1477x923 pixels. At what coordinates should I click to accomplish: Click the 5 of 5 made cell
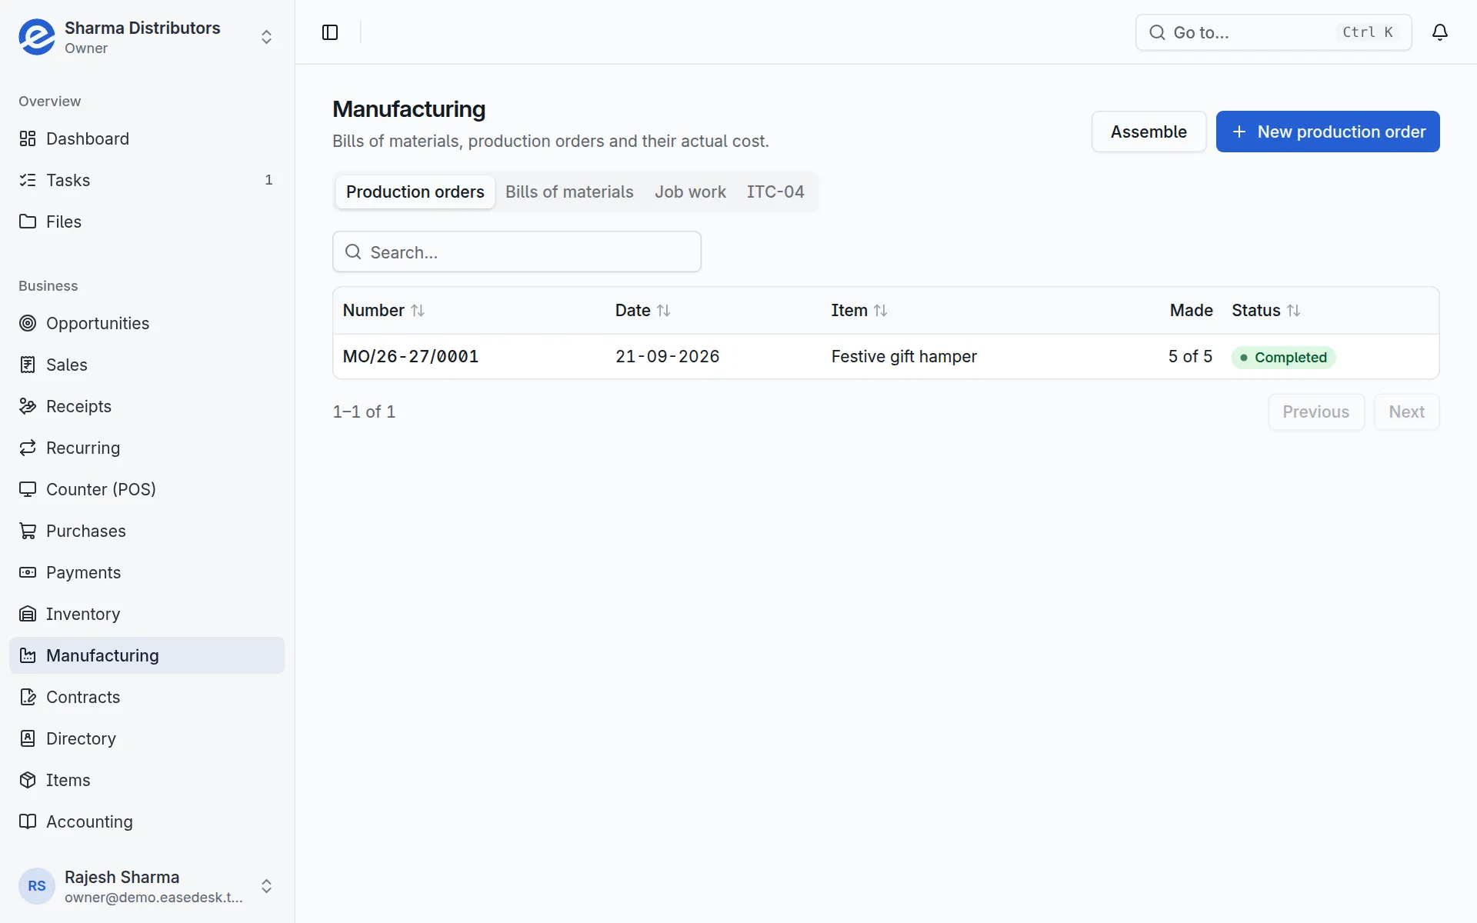1190,356
